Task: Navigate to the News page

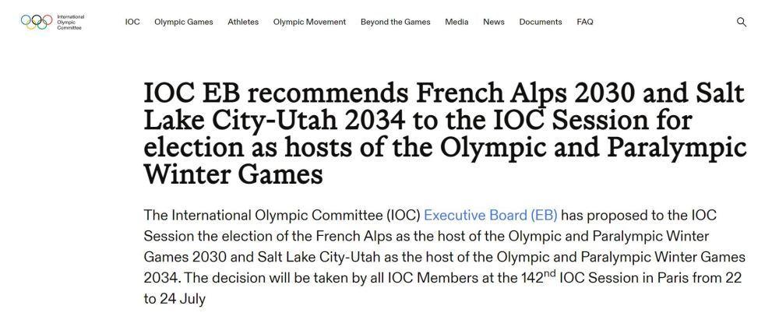Action: coord(493,22)
